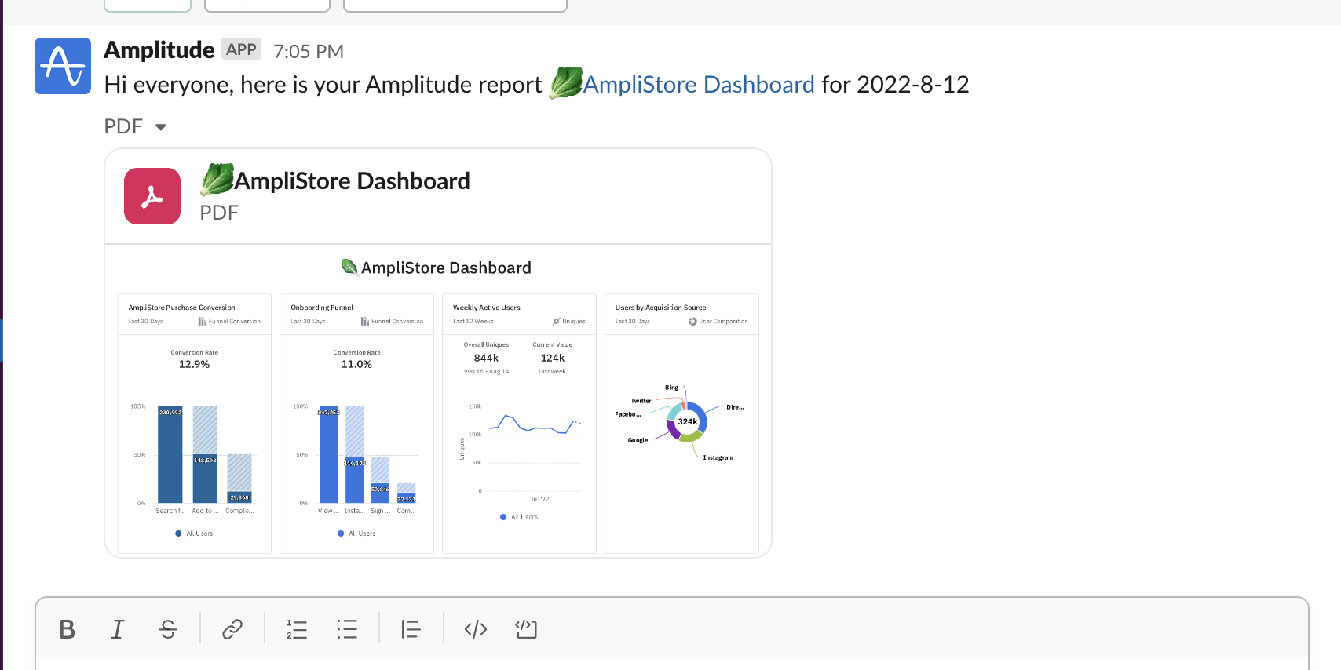
Task: Toggle inline code formatting
Action: (x=476, y=629)
